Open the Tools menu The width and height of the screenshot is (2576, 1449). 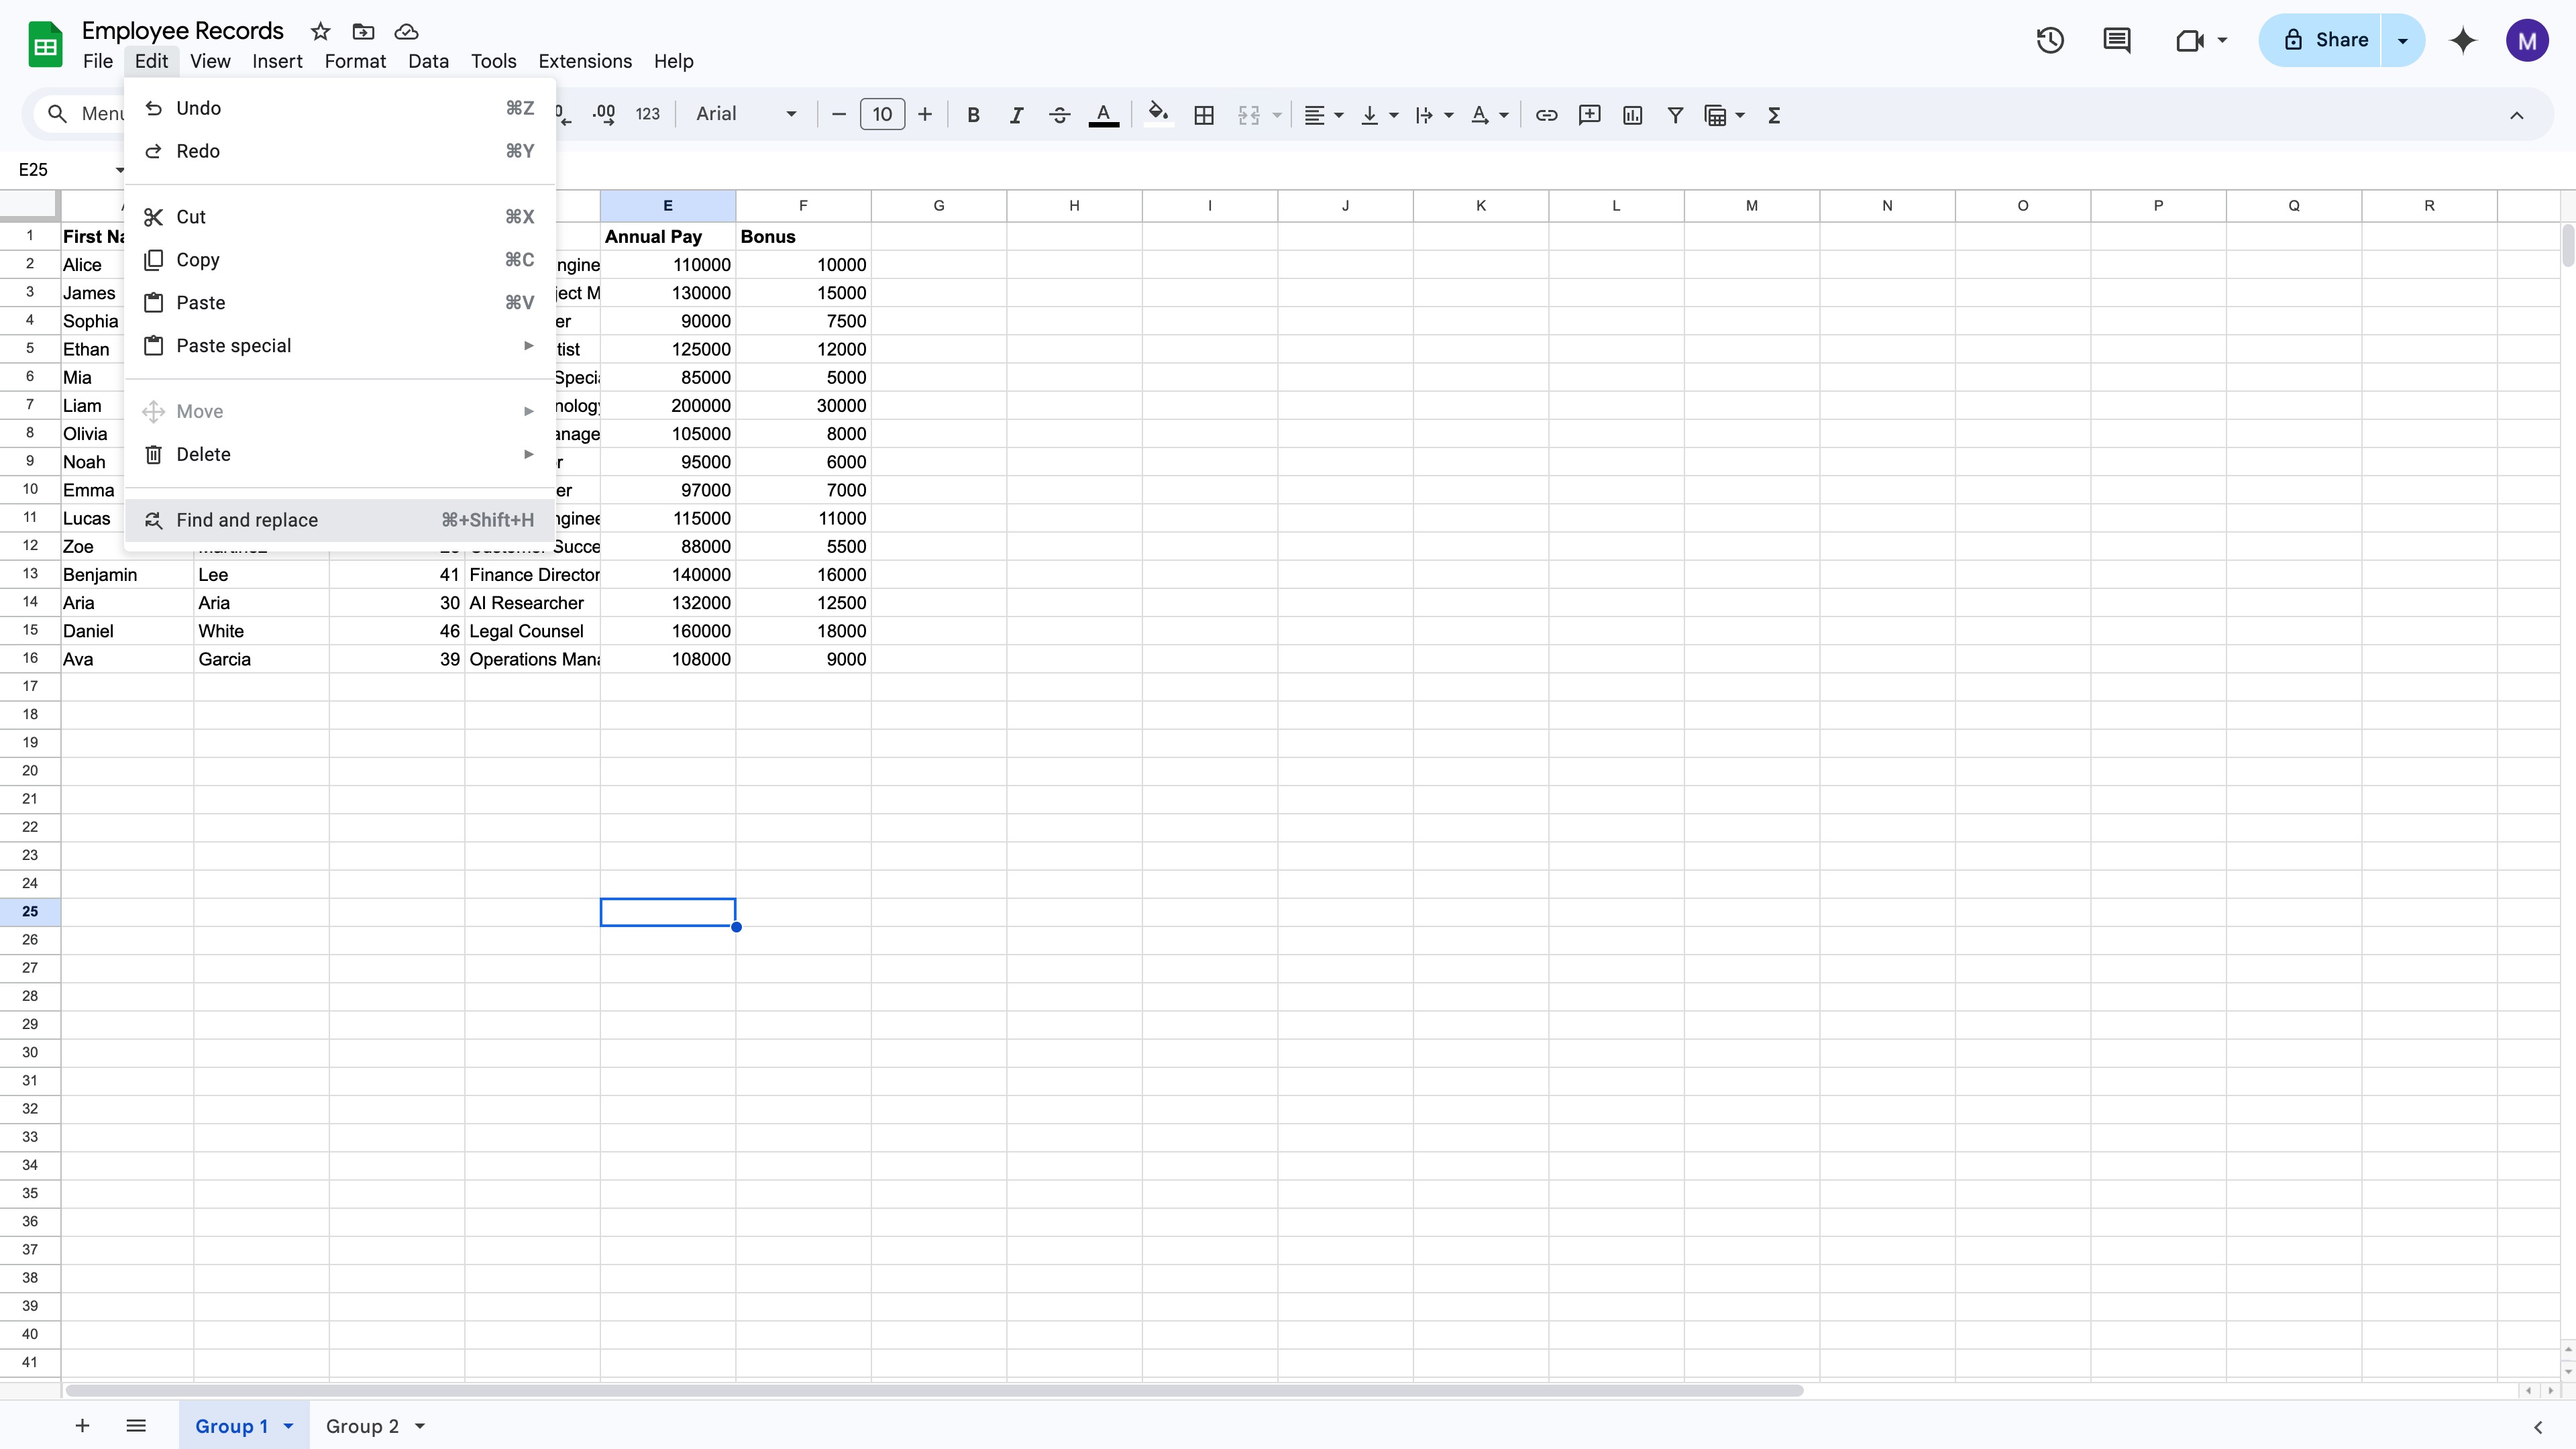point(493,61)
